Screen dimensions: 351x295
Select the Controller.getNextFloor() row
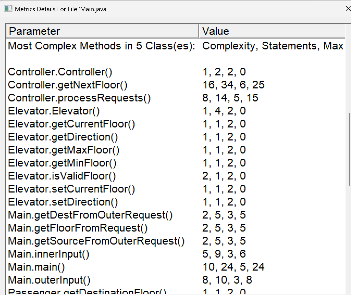tap(68, 85)
